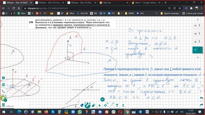Select the text tool
The height and width of the screenshot is (115, 205).
pos(117,105)
